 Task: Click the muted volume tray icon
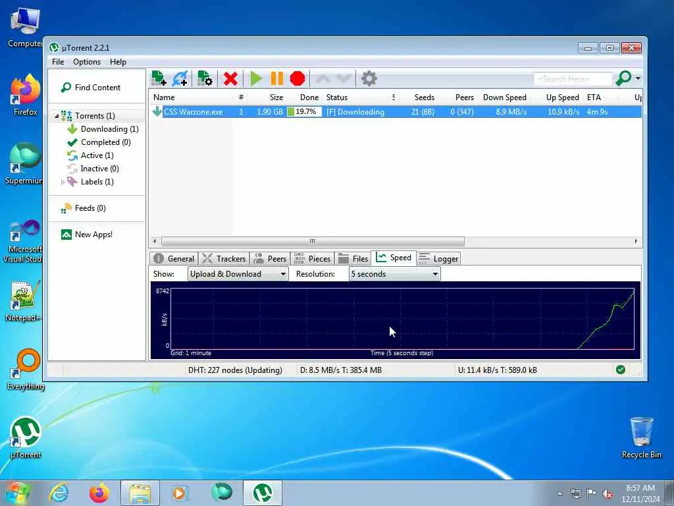click(608, 493)
